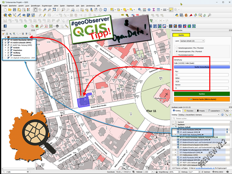The width and height of the screenshot is (232, 174).
Task: Toggle the Gewässer layer checkbox
Action: click(x=8, y=55)
